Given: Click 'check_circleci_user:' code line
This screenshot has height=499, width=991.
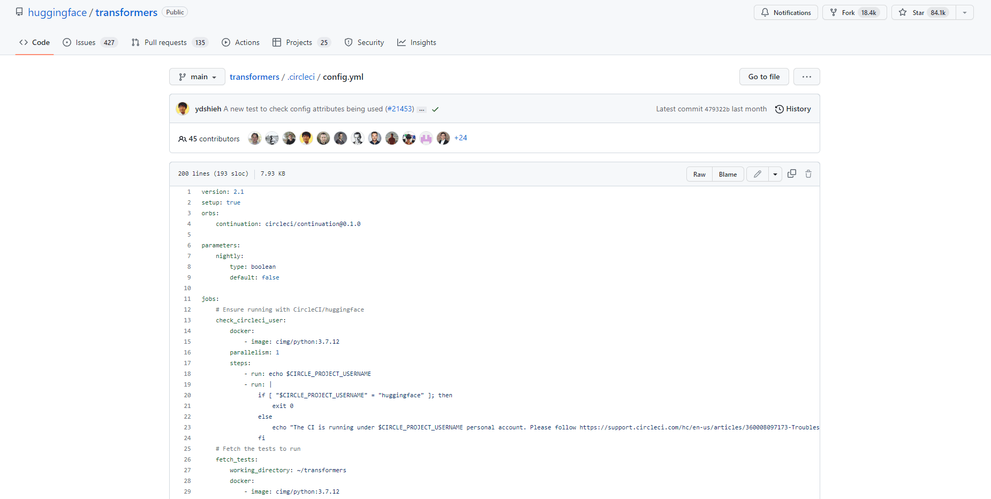Looking at the screenshot, I should [251, 320].
